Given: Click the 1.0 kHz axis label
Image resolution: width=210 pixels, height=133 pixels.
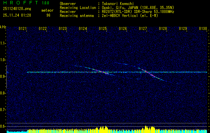Looking at the screenshot, I should click(3, 60).
